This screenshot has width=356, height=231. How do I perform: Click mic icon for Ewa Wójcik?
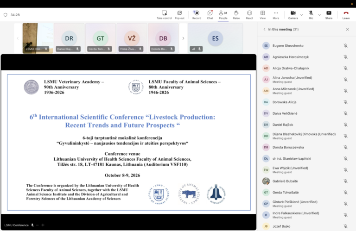pyautogui.click(x=345, y=170)
